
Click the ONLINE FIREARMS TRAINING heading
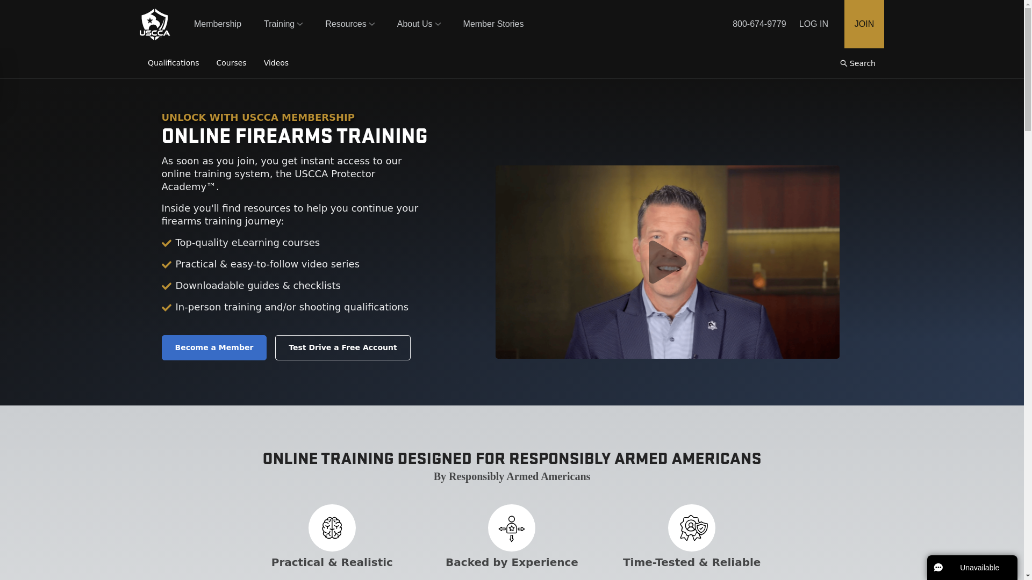pyautogui.click(x=295, y=136)
